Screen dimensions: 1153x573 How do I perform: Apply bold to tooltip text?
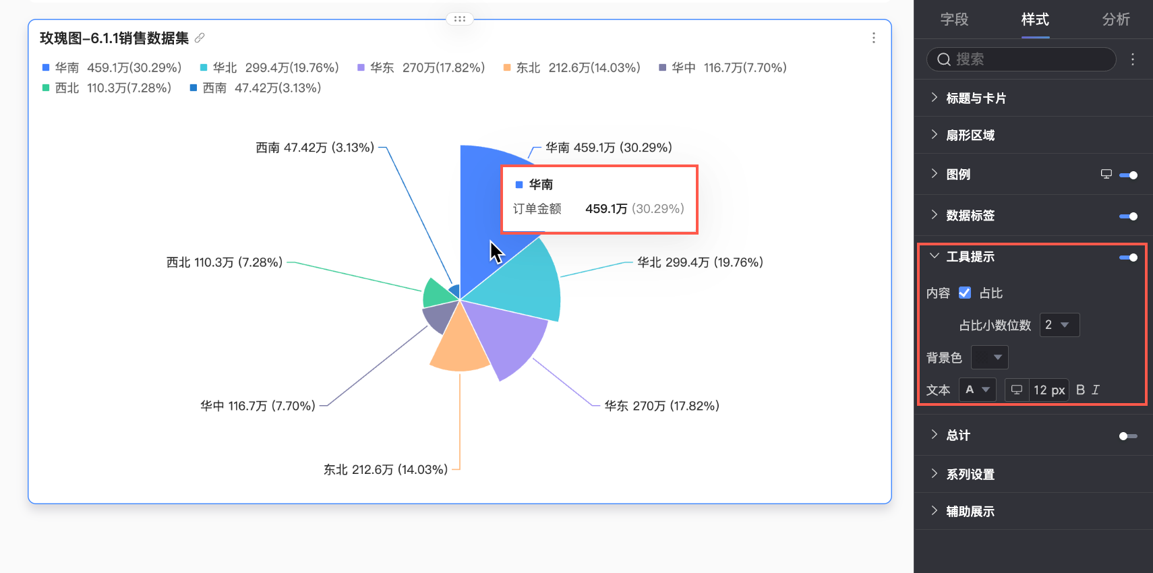1080,390
